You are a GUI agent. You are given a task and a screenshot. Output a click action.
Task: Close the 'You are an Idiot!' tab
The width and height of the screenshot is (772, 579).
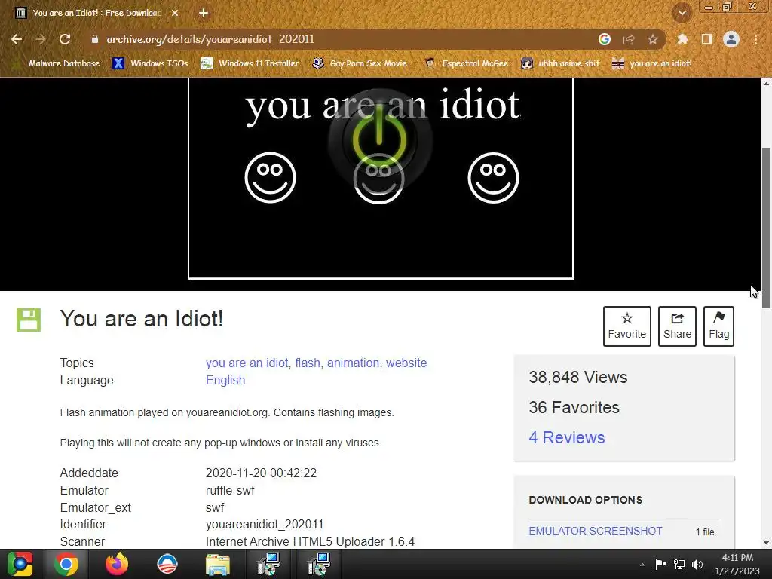175,13
